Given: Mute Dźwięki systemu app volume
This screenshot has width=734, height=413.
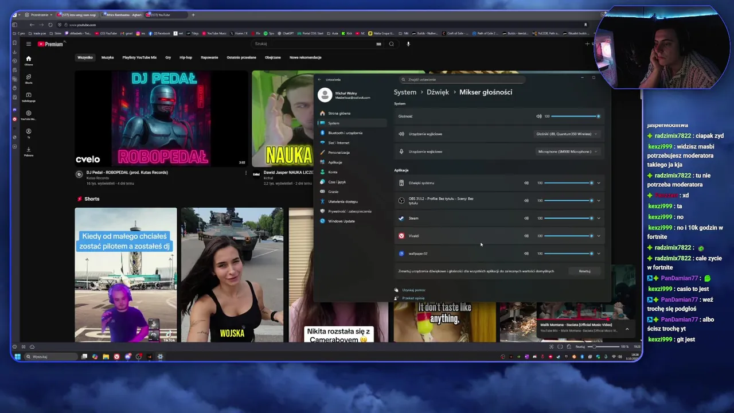Looking at the screenshot, I should click(x=526, y=183).
